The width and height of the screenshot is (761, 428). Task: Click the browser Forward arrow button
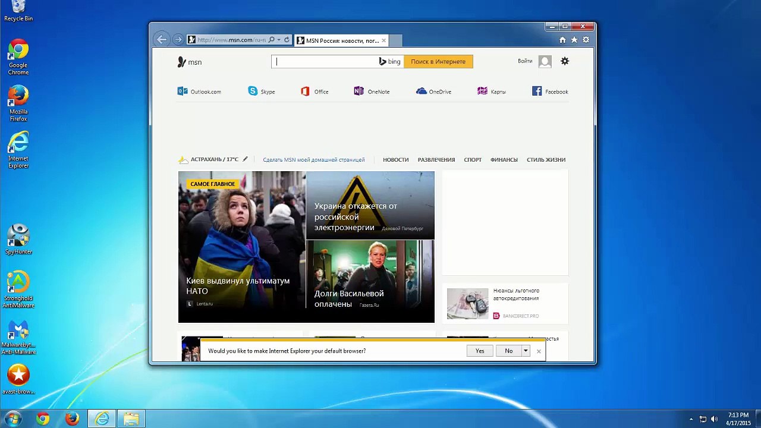point(178,40)
